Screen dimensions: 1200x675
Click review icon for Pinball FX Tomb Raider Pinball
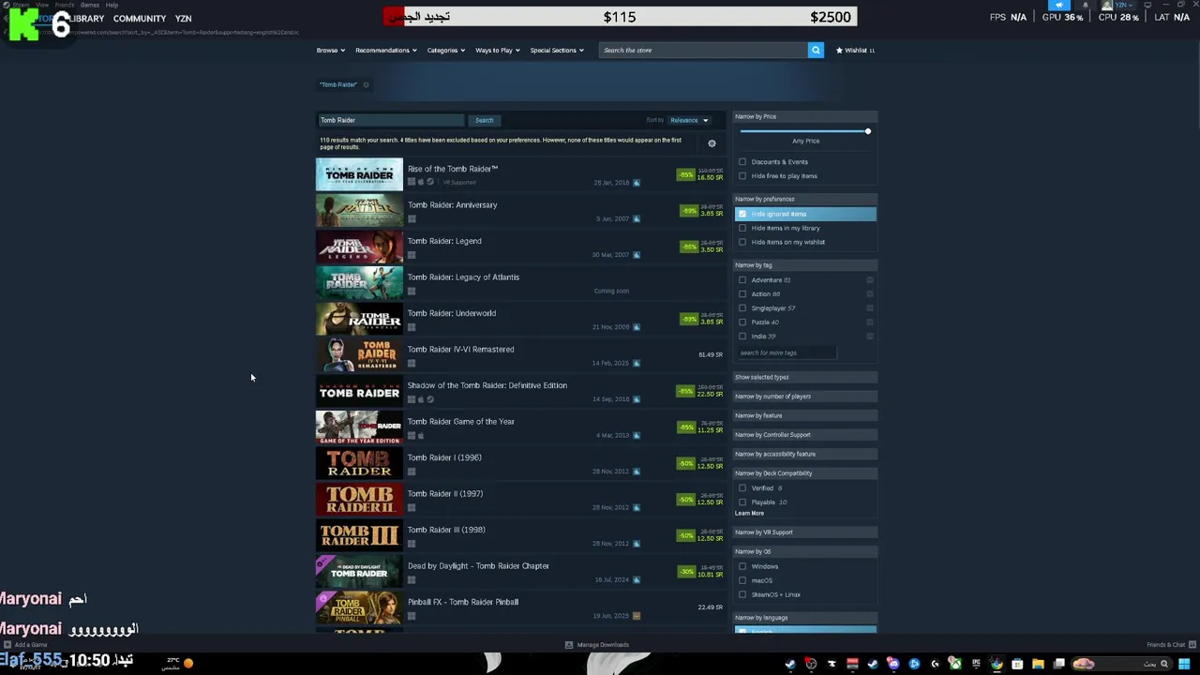point(636,616)
